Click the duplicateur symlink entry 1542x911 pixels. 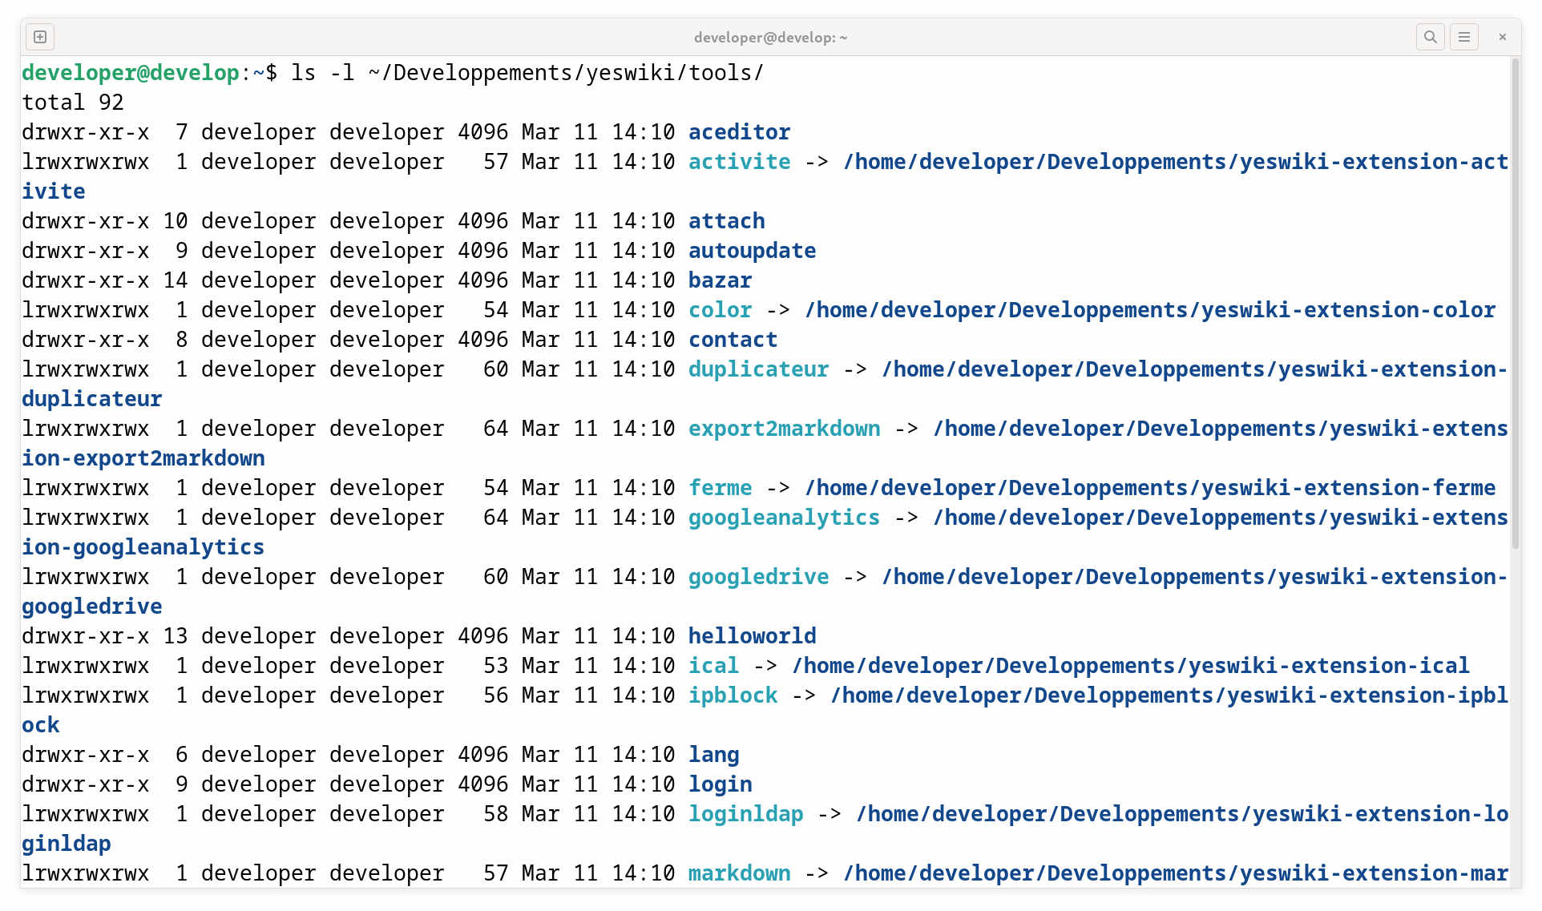[x=757, y=369]
